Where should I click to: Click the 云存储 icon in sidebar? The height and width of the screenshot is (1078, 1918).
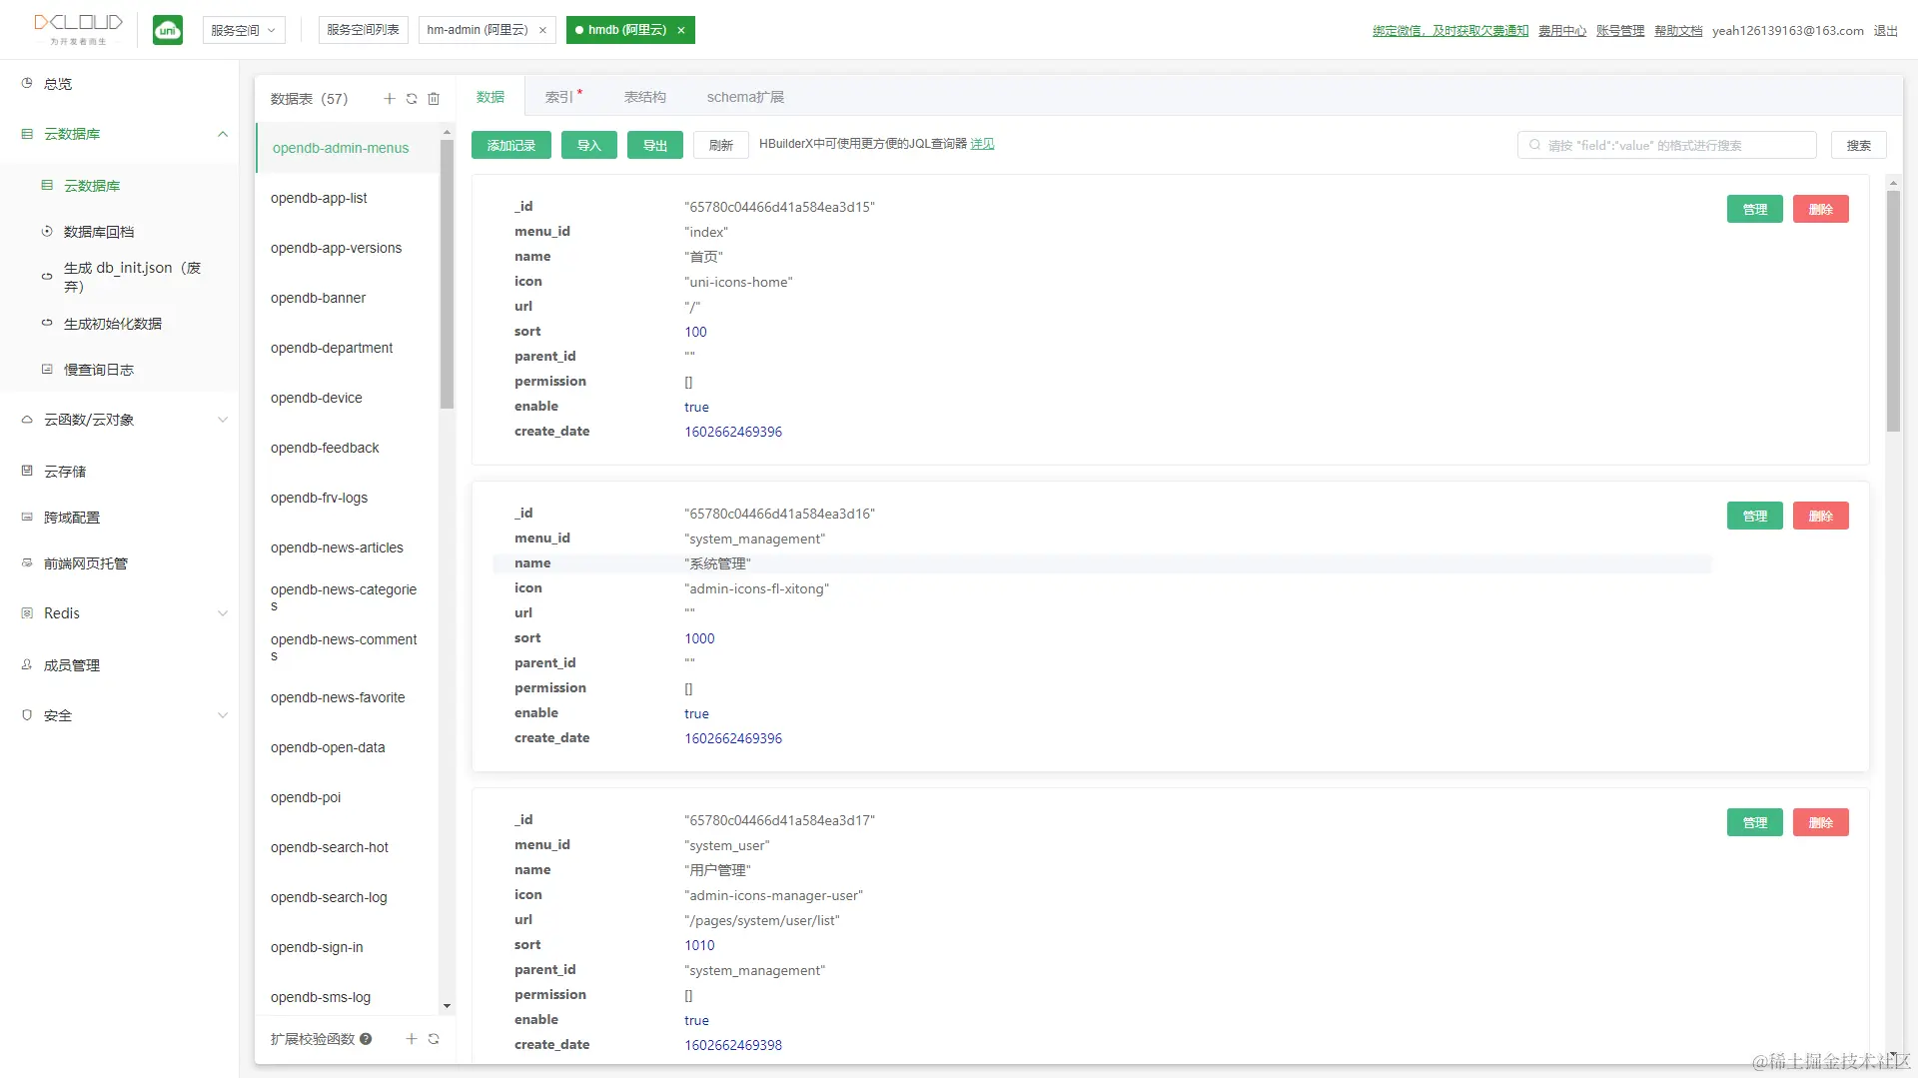coord(27,472)
